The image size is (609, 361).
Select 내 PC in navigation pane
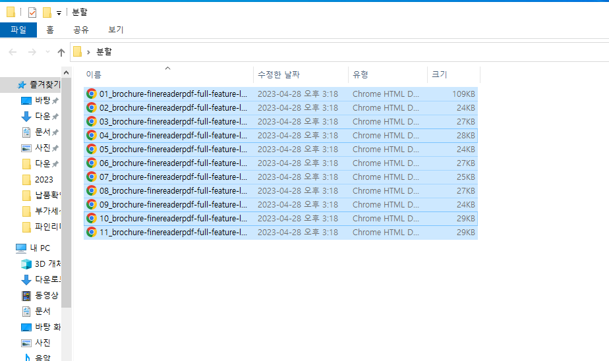tap(33, 248)
